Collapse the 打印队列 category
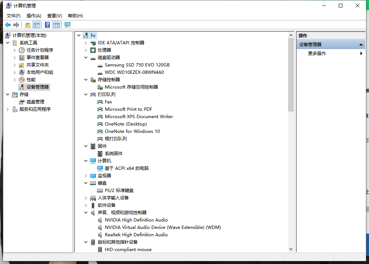The width and height of the screenshot is (369, 264). [x=86, y=95]
